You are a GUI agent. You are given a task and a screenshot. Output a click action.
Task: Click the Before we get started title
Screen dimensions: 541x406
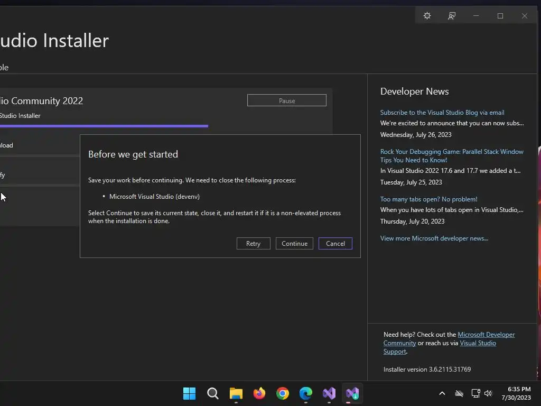(x=133, y=154)
